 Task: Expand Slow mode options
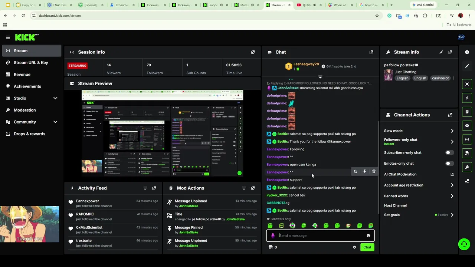click(452, 131)
